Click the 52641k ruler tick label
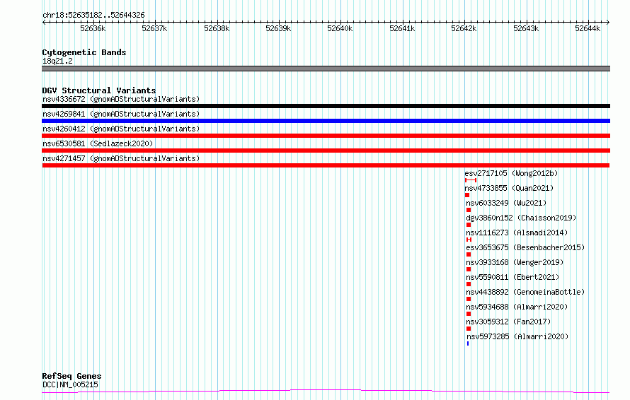The height and width of the screenshot is (400, 630). click(402, 28)
